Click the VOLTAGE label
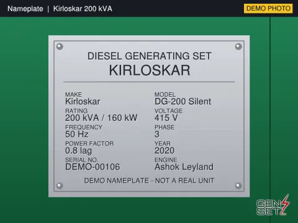This screenshot has width=298, height=223. click(168, 111)
